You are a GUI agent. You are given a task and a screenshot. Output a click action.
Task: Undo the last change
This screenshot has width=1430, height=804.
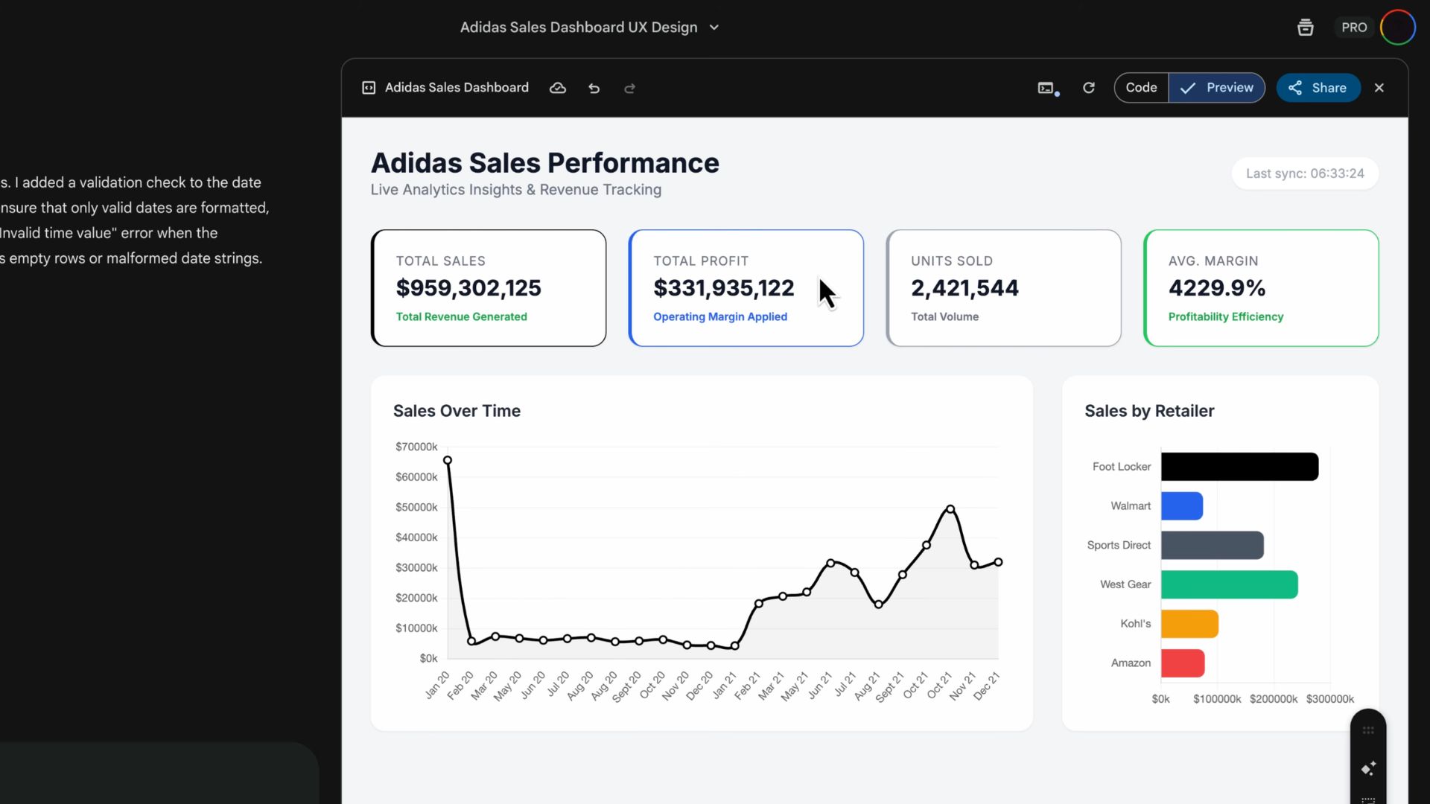click(594, 88)
